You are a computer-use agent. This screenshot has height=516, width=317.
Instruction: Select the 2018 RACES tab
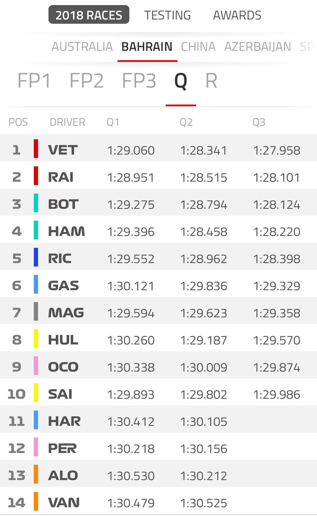pyautogui.click(x=89, y=15)
